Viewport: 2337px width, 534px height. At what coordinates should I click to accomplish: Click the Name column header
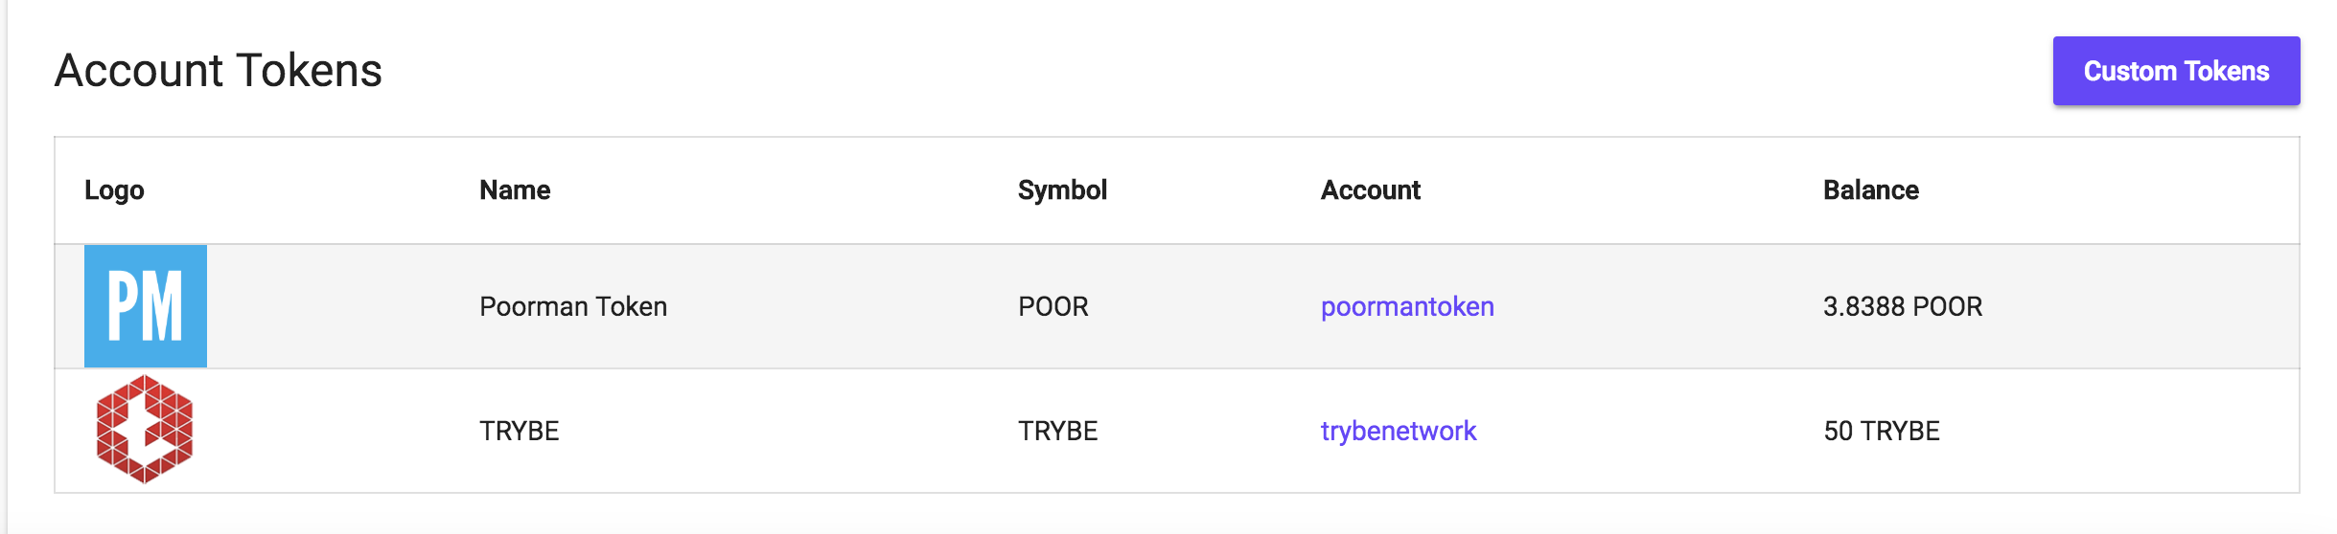point(515,189)
